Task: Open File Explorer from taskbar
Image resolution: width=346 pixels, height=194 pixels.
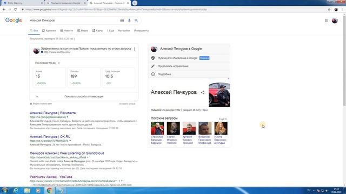Action: click(27, 190)
